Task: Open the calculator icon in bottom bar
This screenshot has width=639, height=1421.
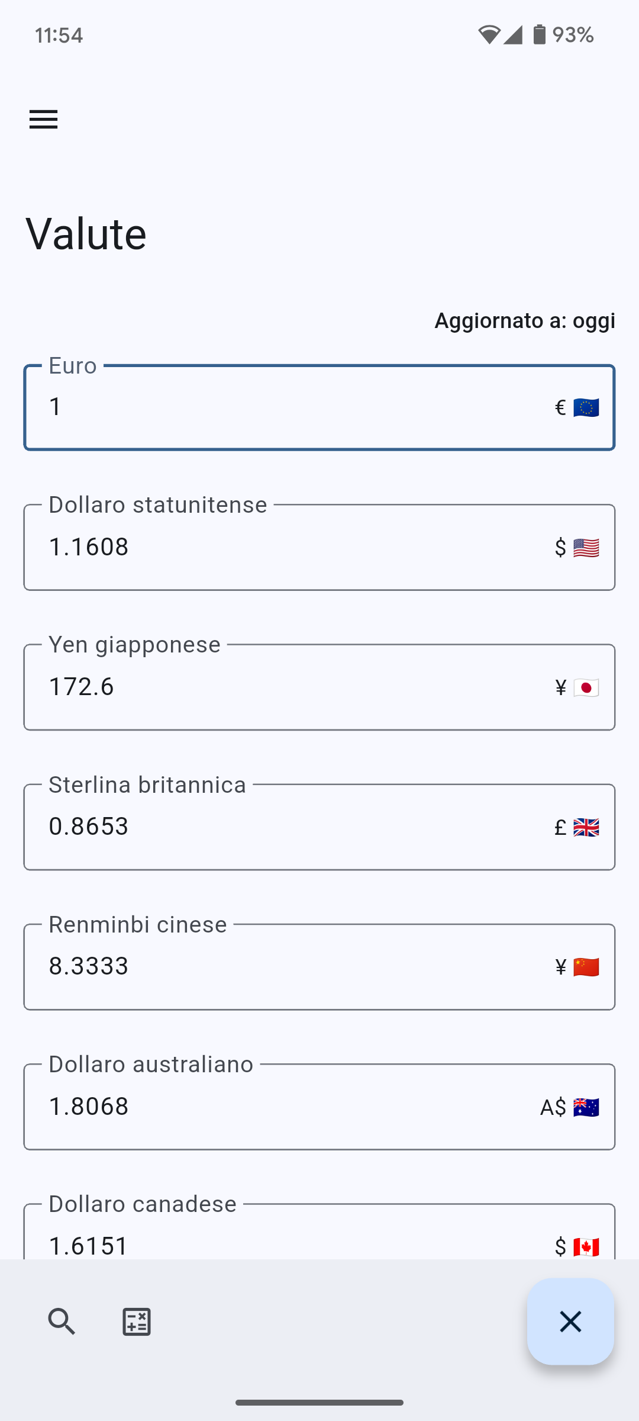Action: pyautogui.click(x=137, y=1322)
